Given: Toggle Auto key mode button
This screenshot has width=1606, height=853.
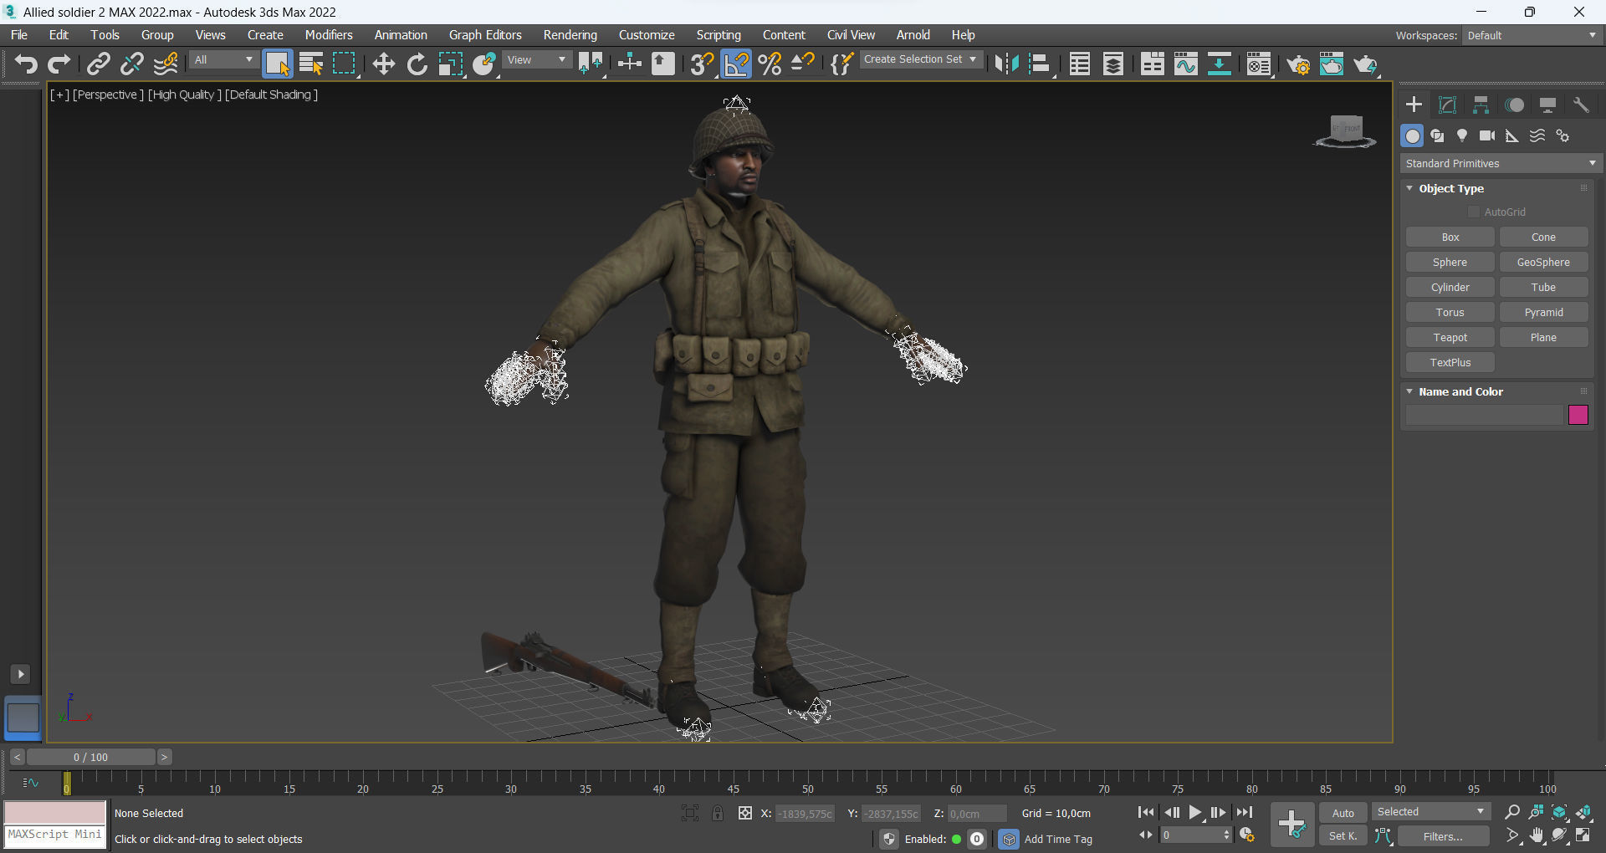Looking at the screenshot, I should point(1343,813).
